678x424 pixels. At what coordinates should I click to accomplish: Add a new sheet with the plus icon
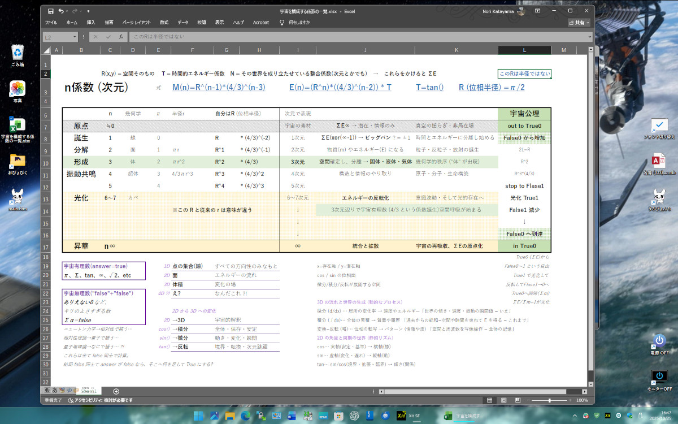(116, 391)
